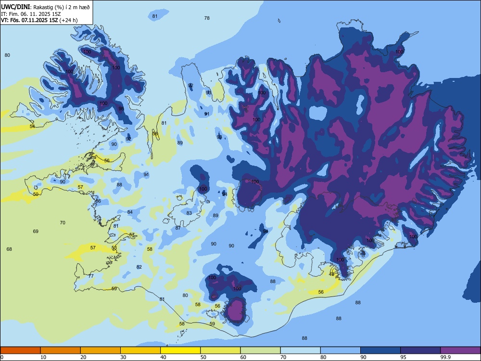Image resolution: width=481 pixels, height=361 pixels.
Task: Click the '99.9' legend tick label
Action: coord(445,357)
